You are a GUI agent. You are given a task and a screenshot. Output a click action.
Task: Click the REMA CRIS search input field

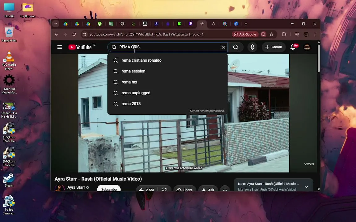tap(167, 47)
